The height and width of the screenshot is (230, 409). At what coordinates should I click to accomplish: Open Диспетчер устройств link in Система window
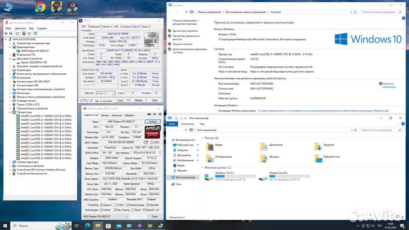185,31
